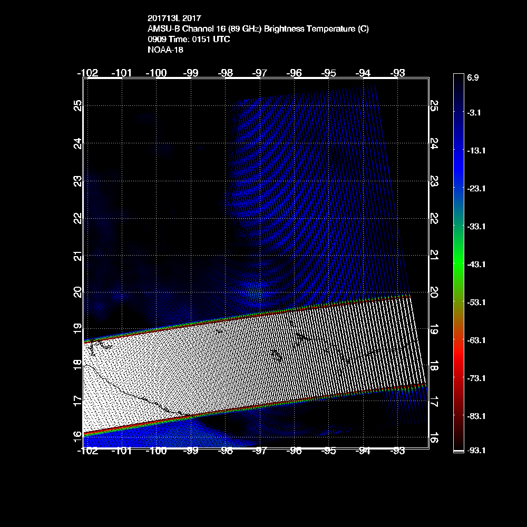The width and height of the screenshot is (527, 527).
Task: Click the 6.9 label on the colorbar
Action: pyautogui.click(x=472, y=77)
